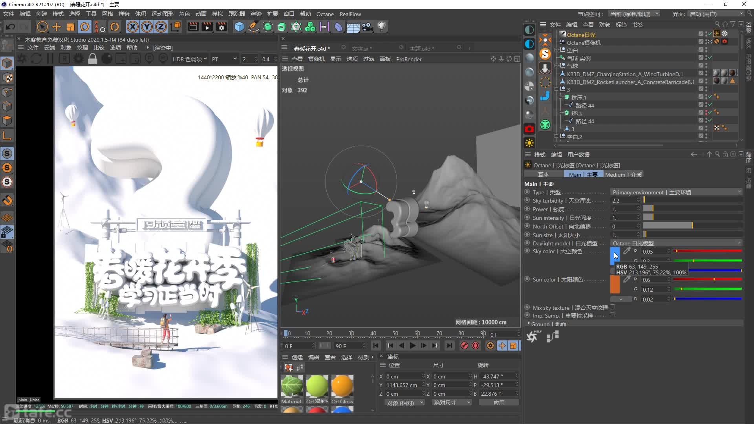
Task: Open the HDR tone mapping dropdown
Action: point(189,59)
